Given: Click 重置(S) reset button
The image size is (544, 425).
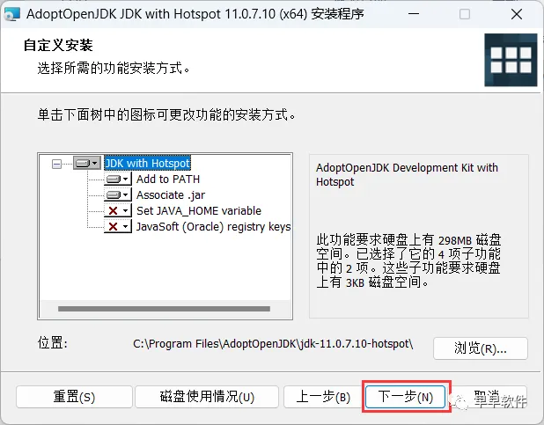Looking at the screenshot, I should [x=74, y=397].
